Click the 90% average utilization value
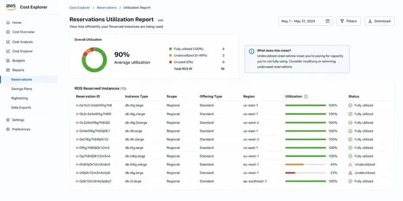Screen dimensions: 403x201 (122, 55)
